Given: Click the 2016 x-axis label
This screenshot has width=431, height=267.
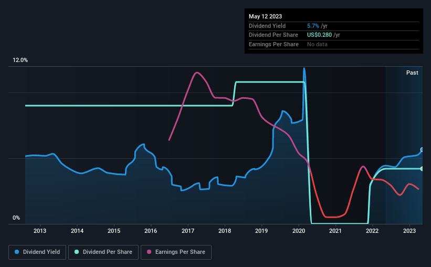Looking at the screenshot, I should [151, 231].
